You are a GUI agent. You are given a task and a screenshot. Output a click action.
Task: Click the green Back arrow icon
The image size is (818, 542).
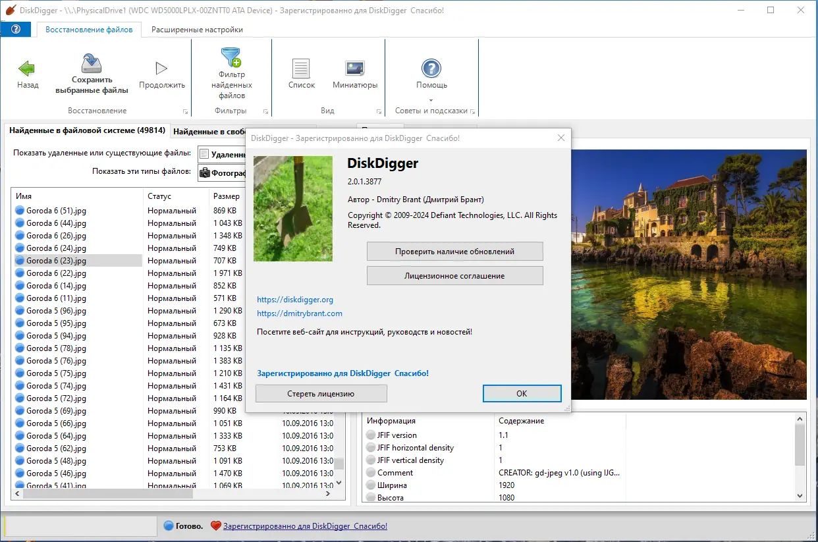pyautogui.click(x=26, y=68)
